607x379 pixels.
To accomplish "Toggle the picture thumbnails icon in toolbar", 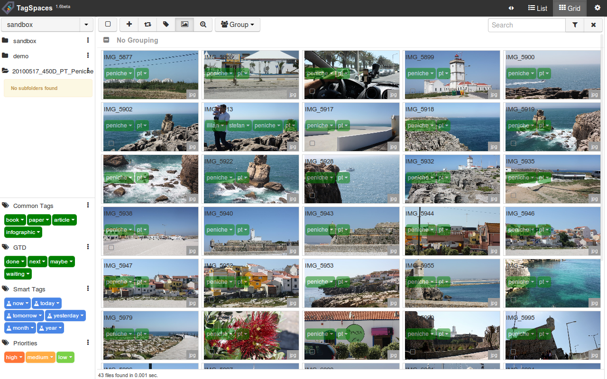I will coord(184,25).
